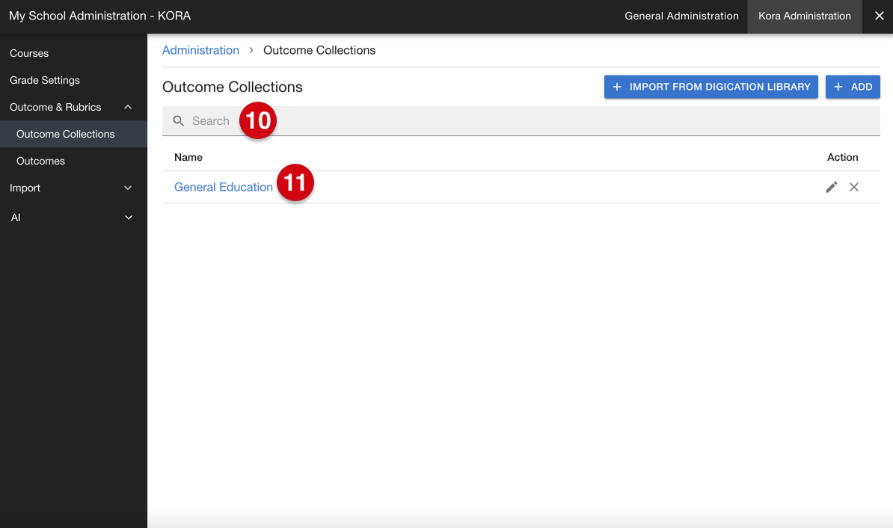The image size is (893, 528).
Task: Click the Outcome Collections breadcrumb text
Action: [x=319, y=50]
